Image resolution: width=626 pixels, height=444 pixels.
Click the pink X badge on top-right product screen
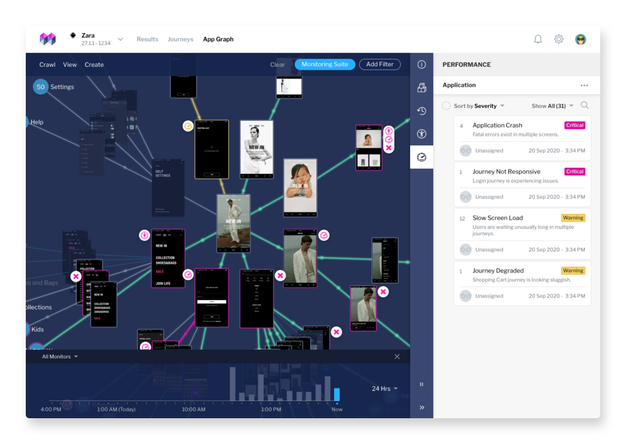pos(389,148)
